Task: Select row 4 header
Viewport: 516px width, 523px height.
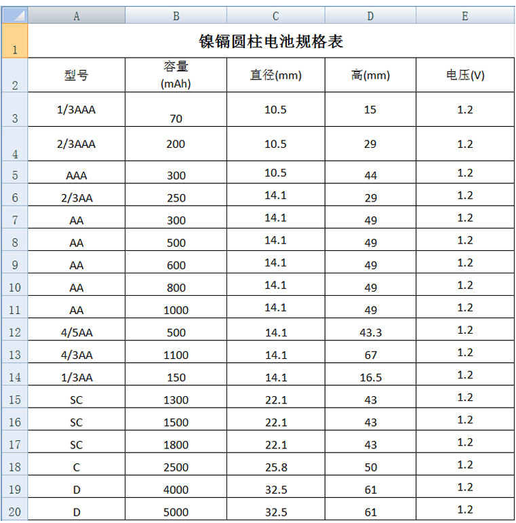Action: pos(15,144)
